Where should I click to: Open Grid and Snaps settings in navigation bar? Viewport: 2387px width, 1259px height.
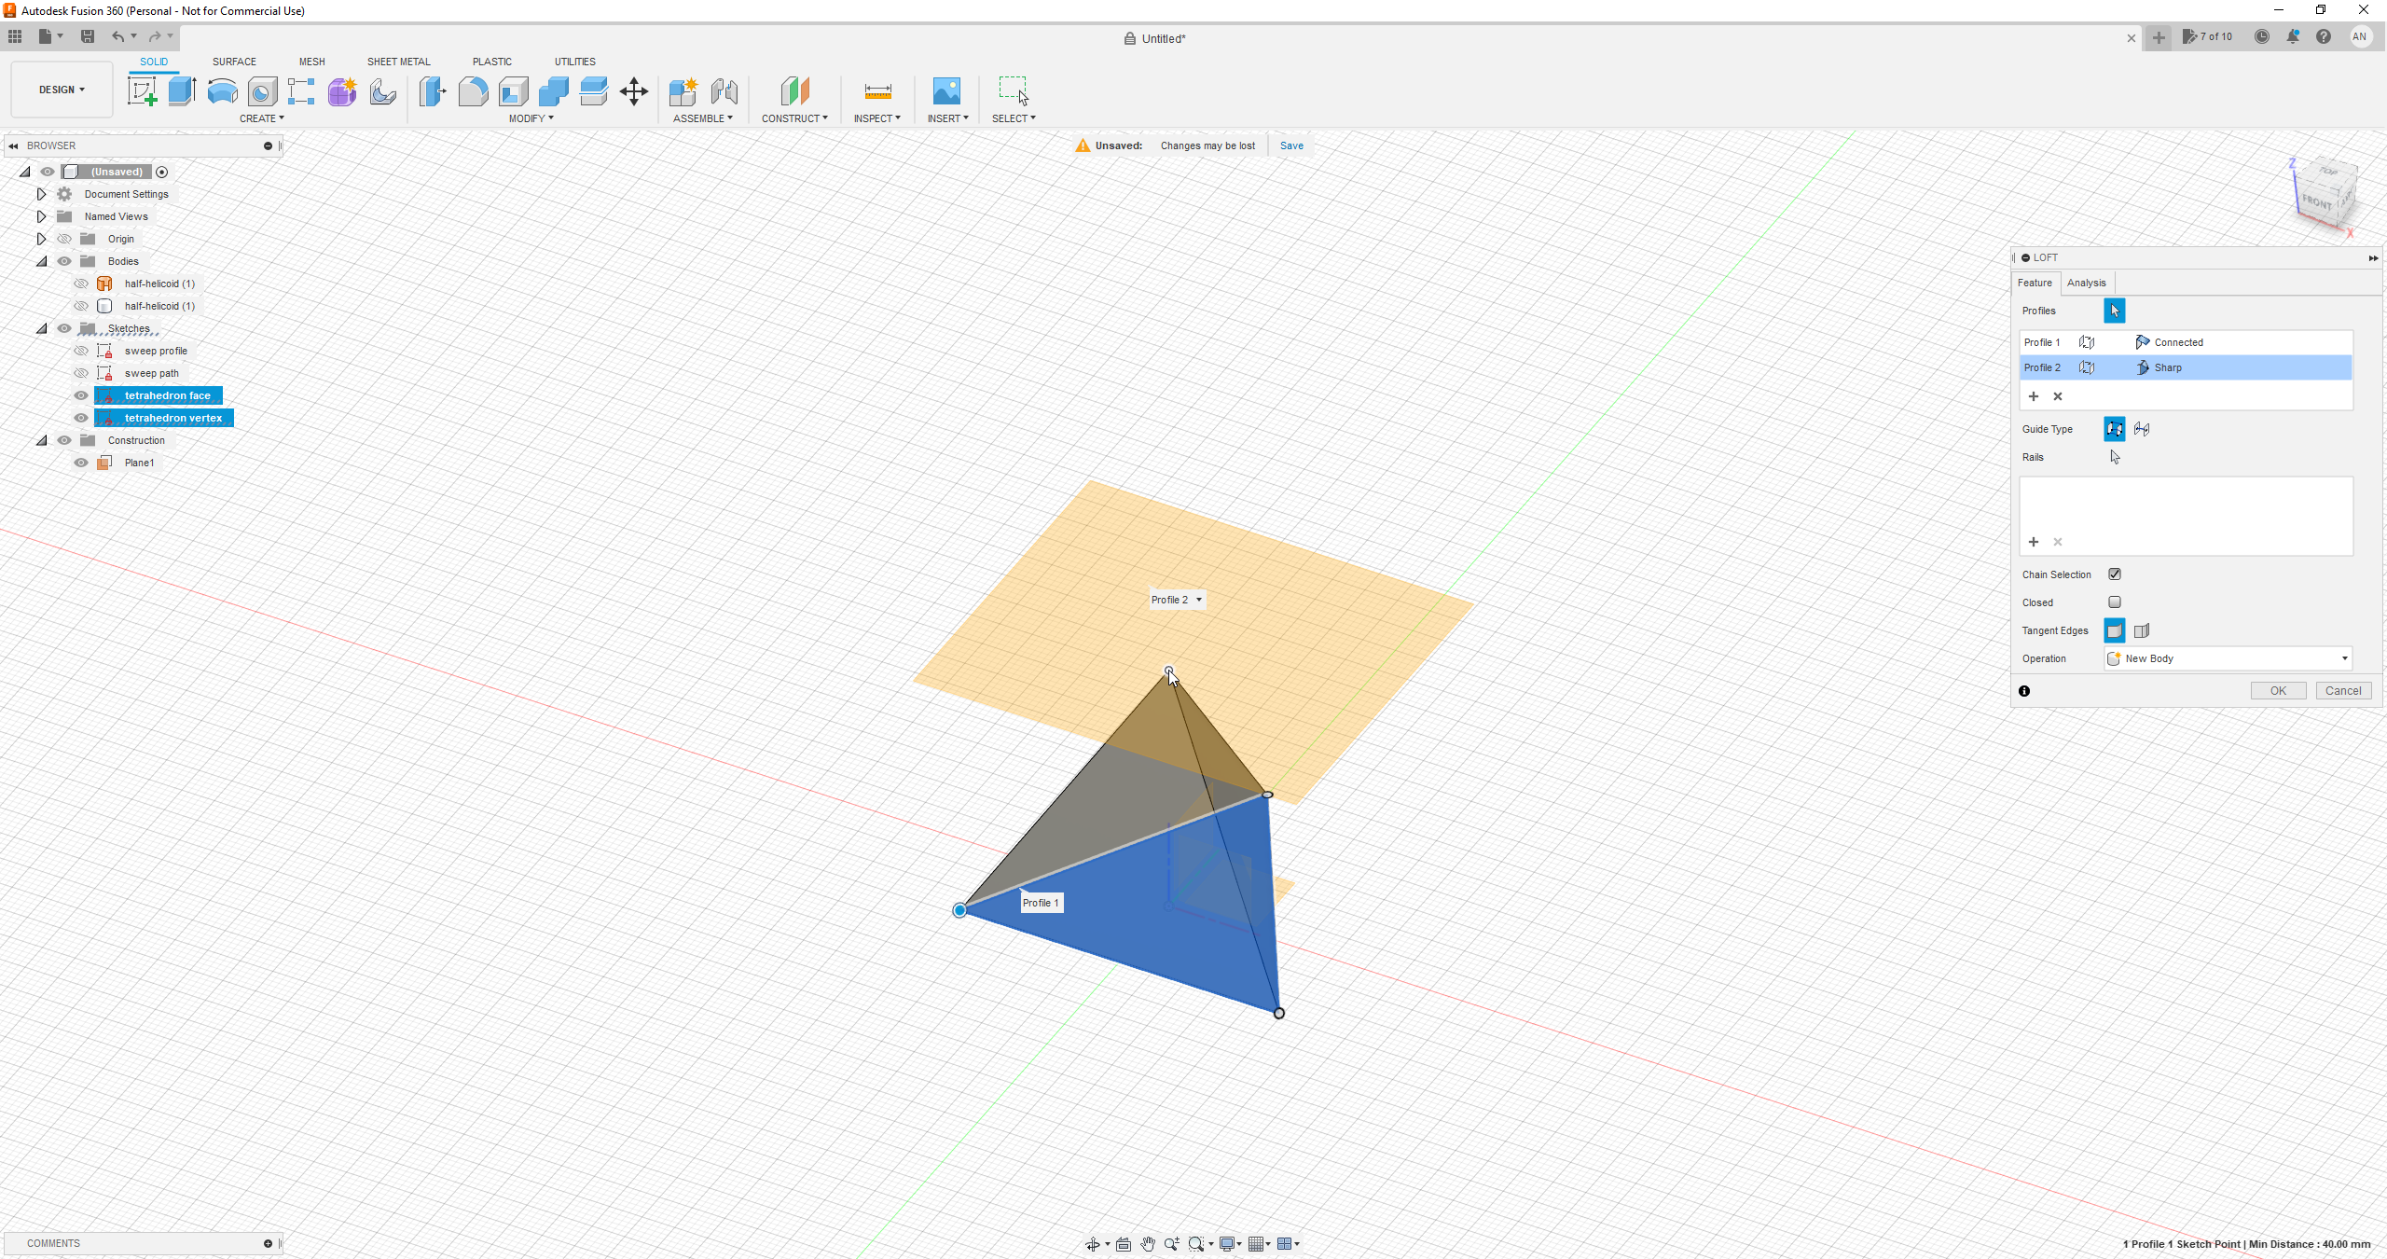[x=1257, y=1243]
